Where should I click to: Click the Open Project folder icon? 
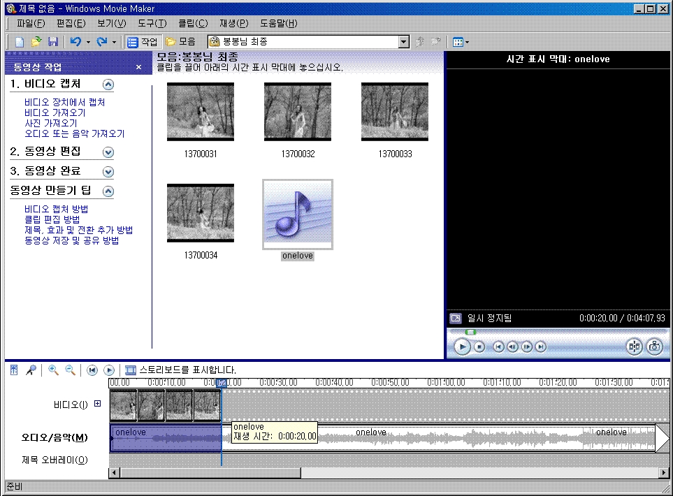pyautogui.click(x=36, y=42)
